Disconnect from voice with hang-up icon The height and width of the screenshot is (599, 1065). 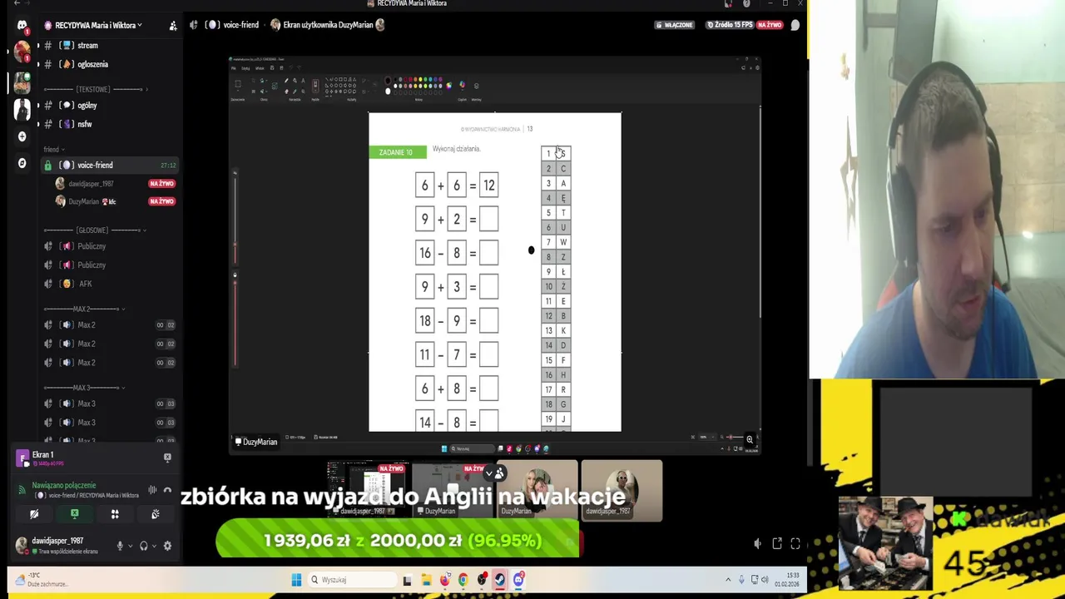[x=167, y=490]
